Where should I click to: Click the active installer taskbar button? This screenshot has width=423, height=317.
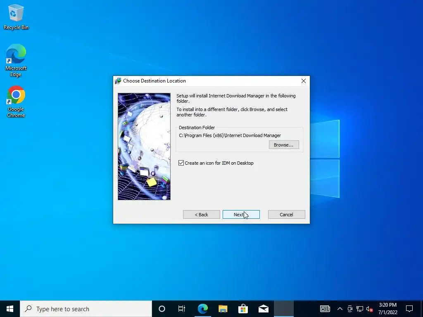[x=284, y=309]
